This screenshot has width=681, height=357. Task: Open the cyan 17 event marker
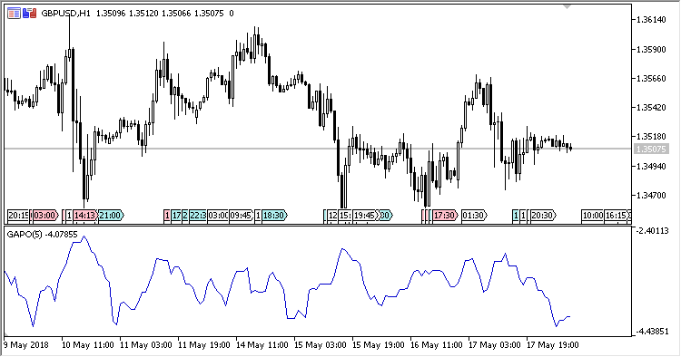coord(176,216)
